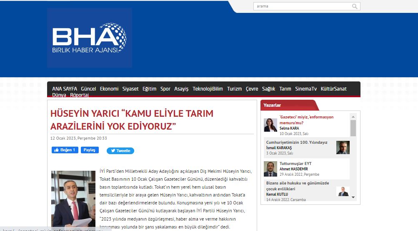This screenshot has height=231, width=418.
Task: Open the SinemaTv category
Action: click(306, 89)
